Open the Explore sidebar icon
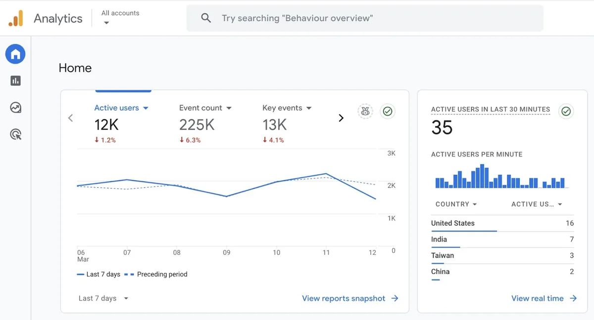Viewport: 594px width, 320px height. point(15,107)
